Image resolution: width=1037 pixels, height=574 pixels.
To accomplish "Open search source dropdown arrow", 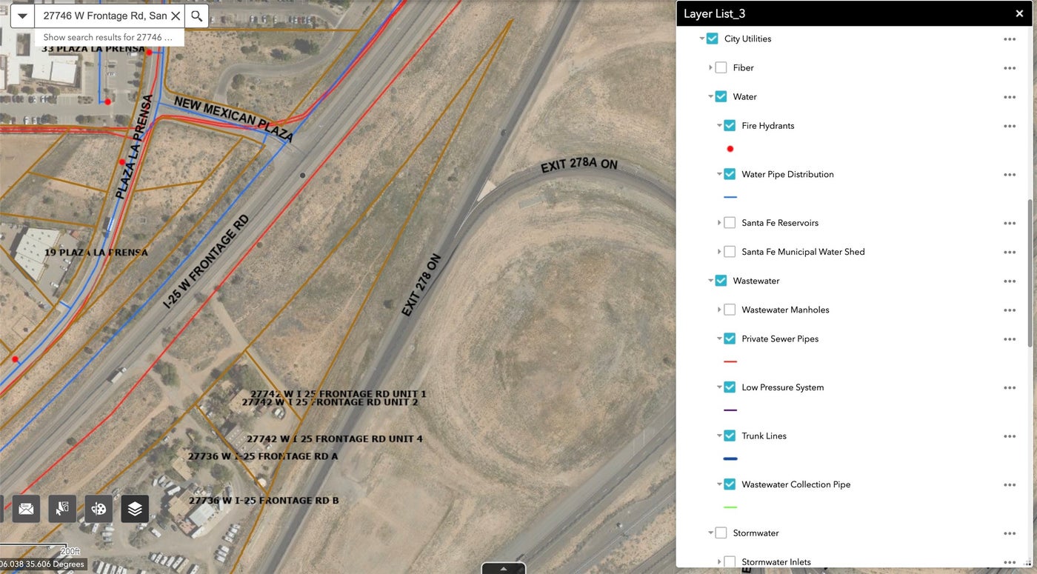I will pyautogui.click(x=22, y=16).
